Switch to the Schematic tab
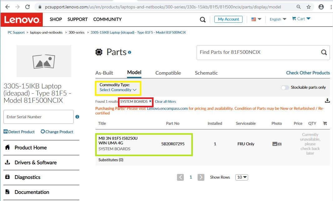 (x=206, y=73)
